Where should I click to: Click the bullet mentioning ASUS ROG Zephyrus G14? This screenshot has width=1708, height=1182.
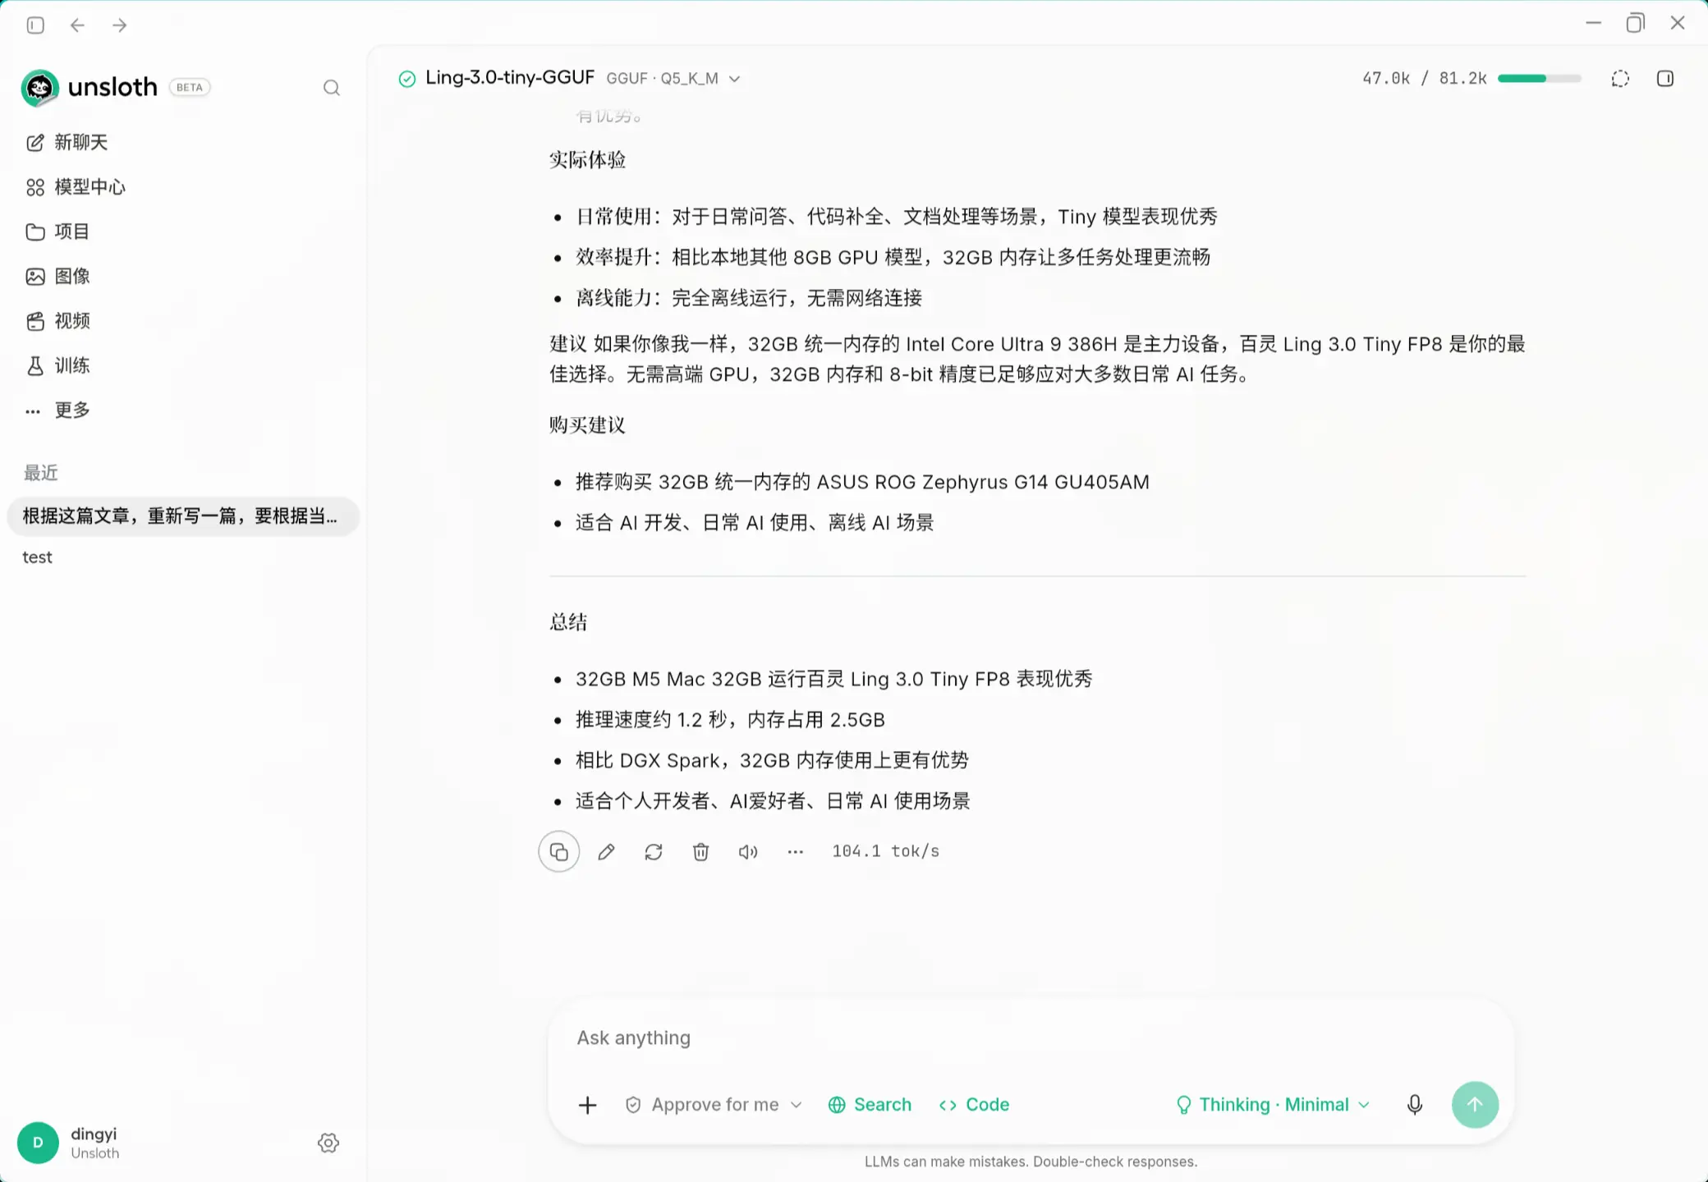[x=862, y=482]
